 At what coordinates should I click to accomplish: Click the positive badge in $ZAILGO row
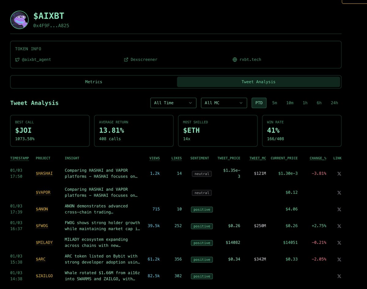(x=202, y=276)
